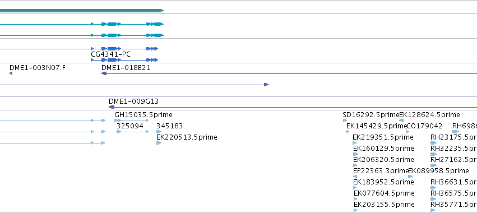The image size is (477, 213).
Task: Click the DME1-003N07.F label
Action: coord(38,68)
